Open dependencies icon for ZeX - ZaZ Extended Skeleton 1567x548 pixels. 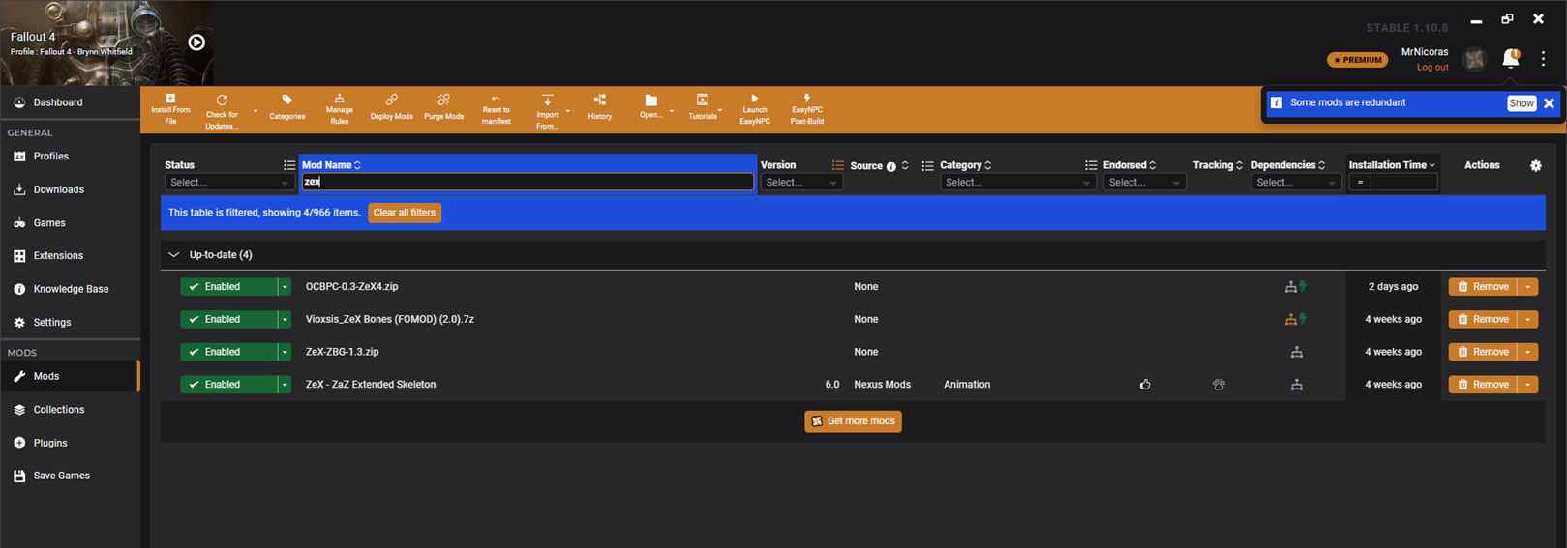click(1296, 385)
